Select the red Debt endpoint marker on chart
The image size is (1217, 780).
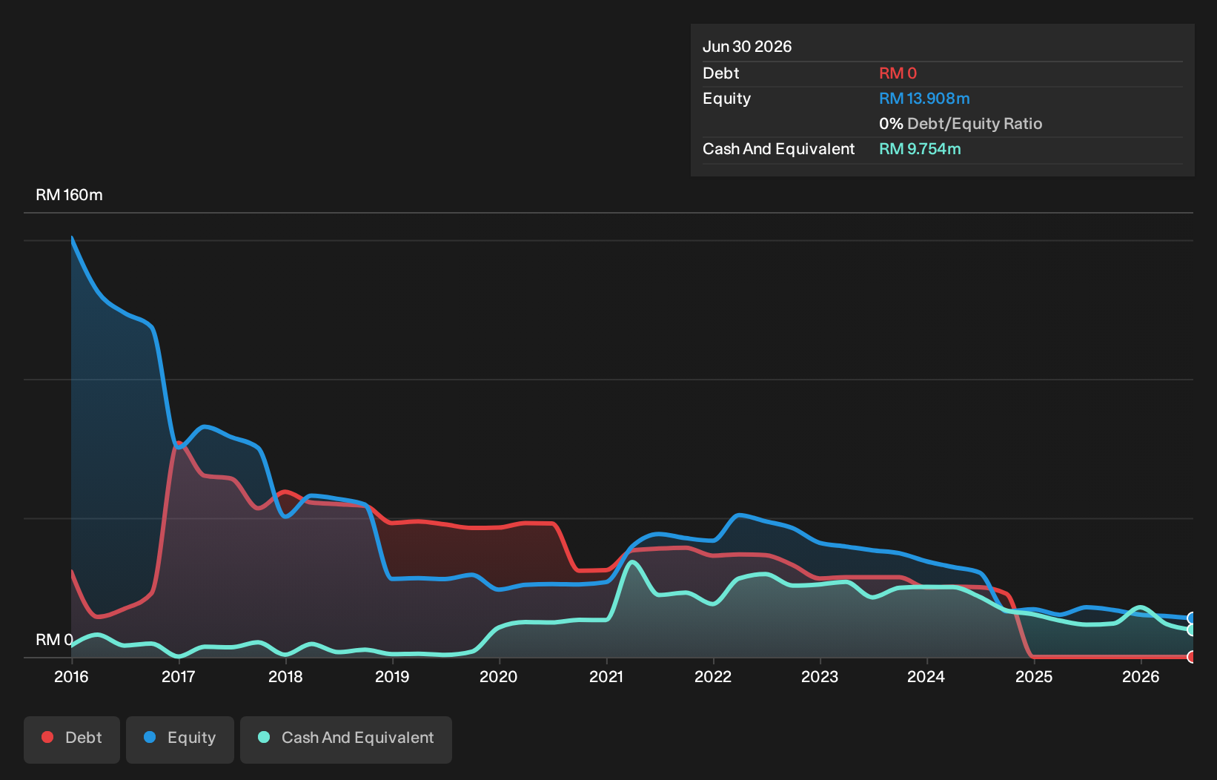(x=1192, y=657)
